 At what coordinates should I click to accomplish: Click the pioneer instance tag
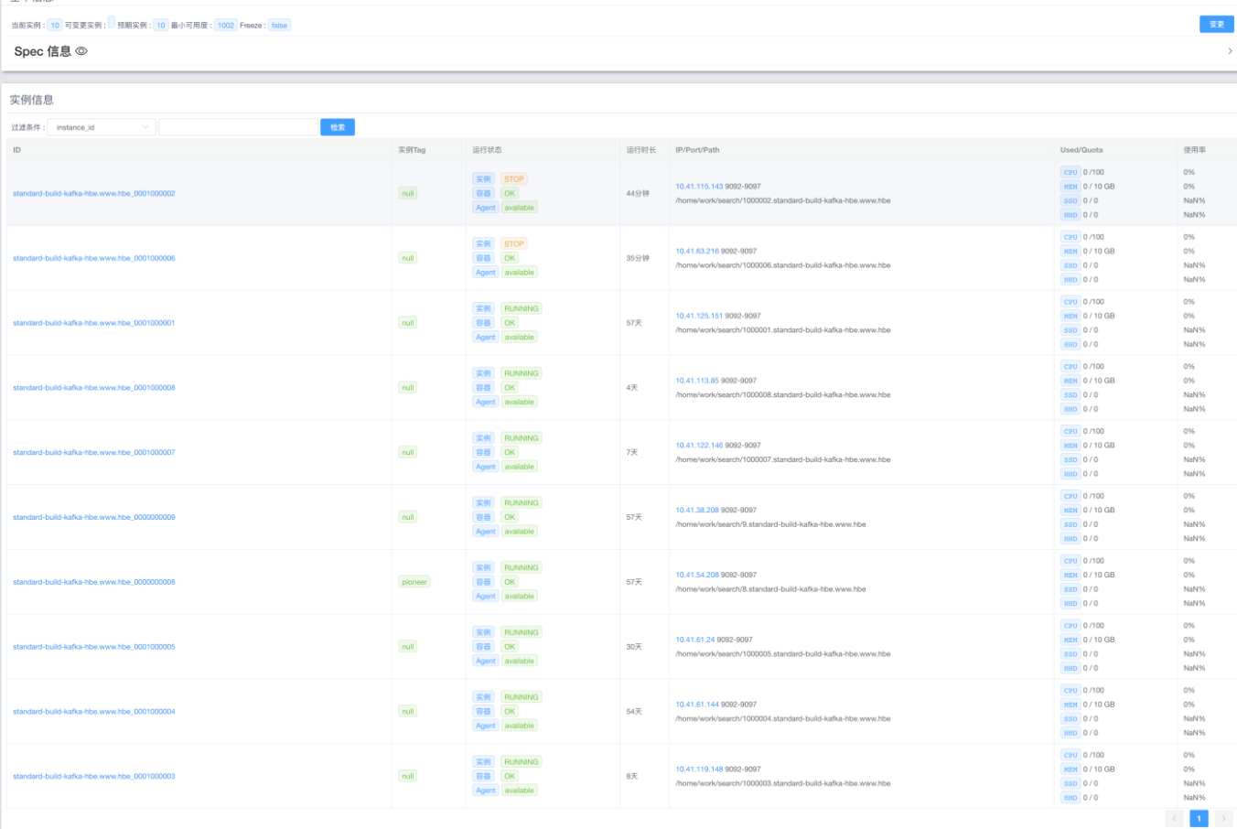pyautogui.click(x=414, y=582)
